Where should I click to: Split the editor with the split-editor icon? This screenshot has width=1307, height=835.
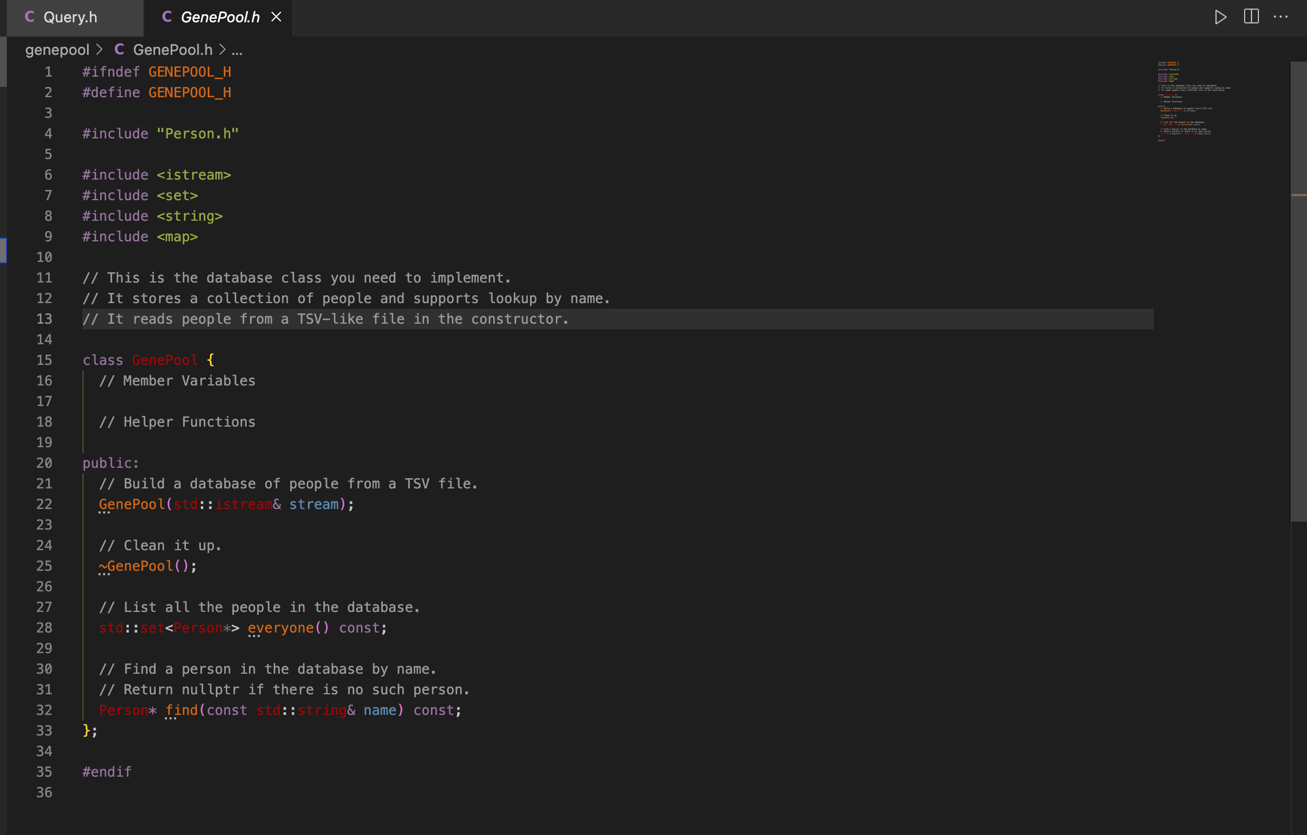(x=1250, y=17)
